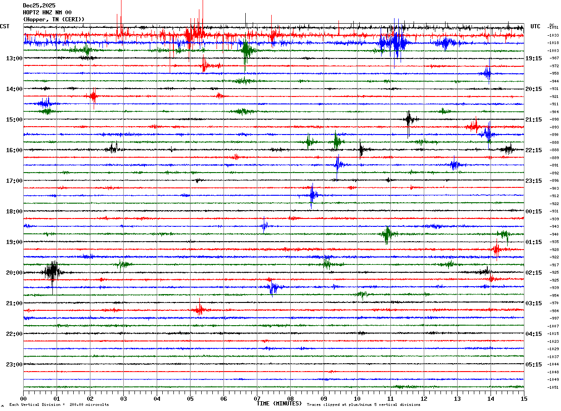The width and height of the screenshot is (561, 411).
Task: Select the 21:00 CST time label
Action: click(x=14, y=303)
